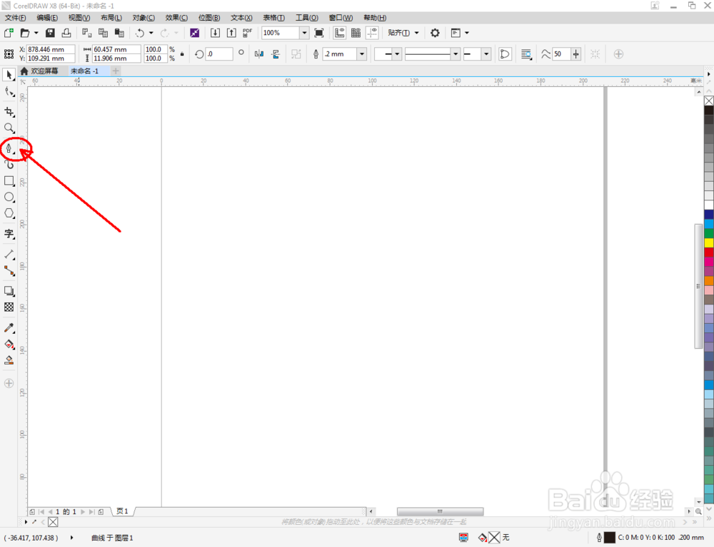
Task: Create a new document
Action: 9,33
